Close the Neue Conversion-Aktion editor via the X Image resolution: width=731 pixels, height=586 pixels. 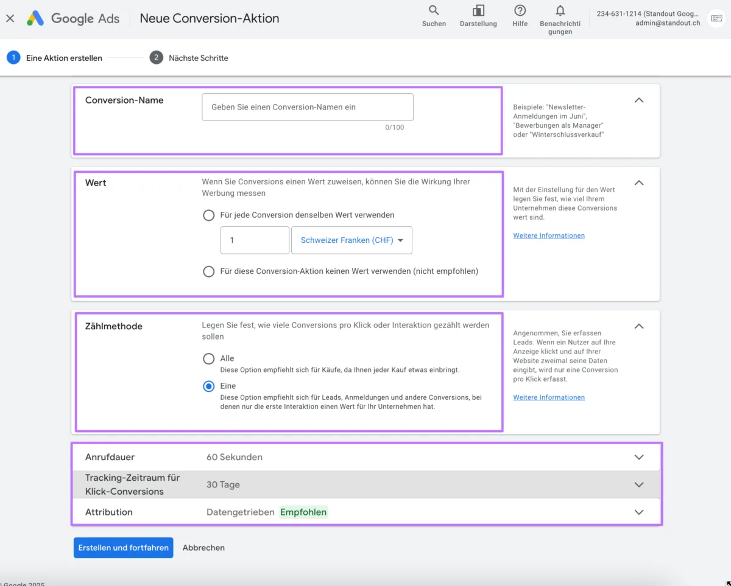tap(10, 18)
